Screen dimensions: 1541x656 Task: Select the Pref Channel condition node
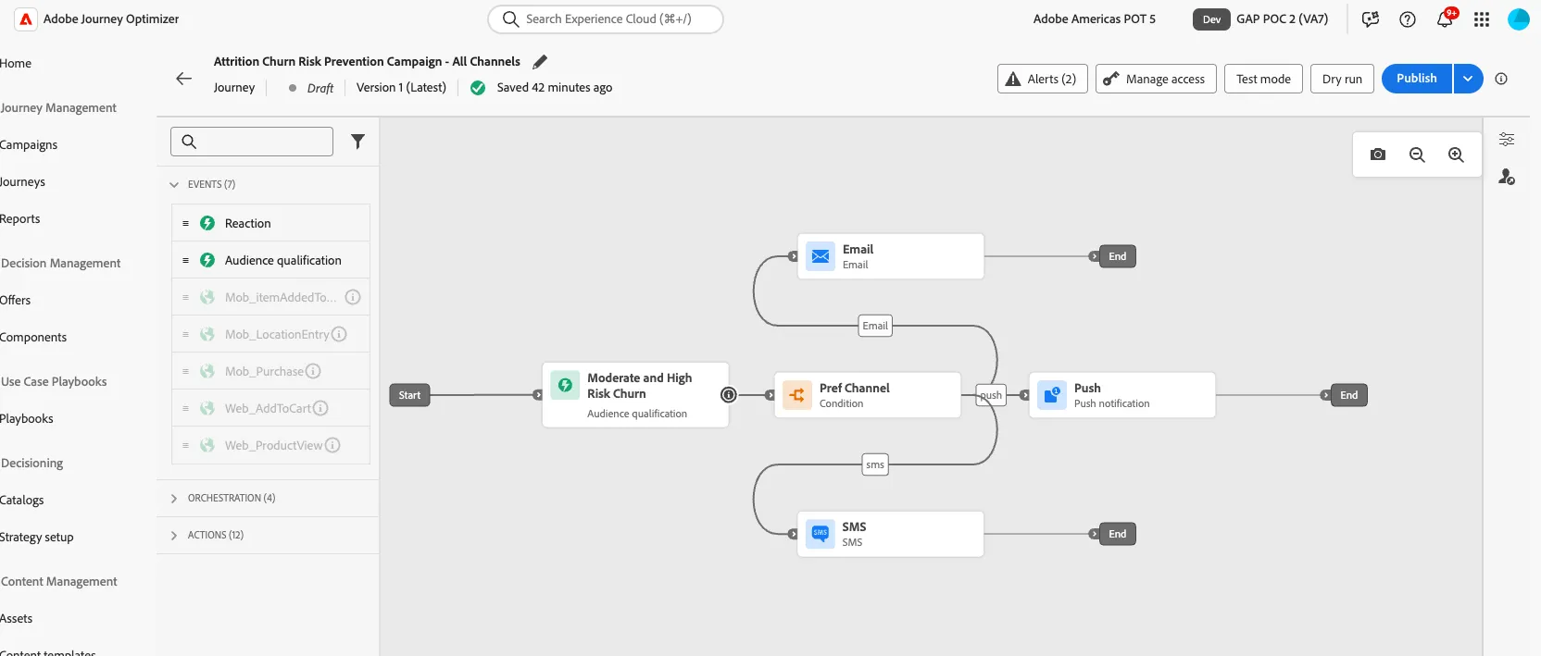coord(867,395)
